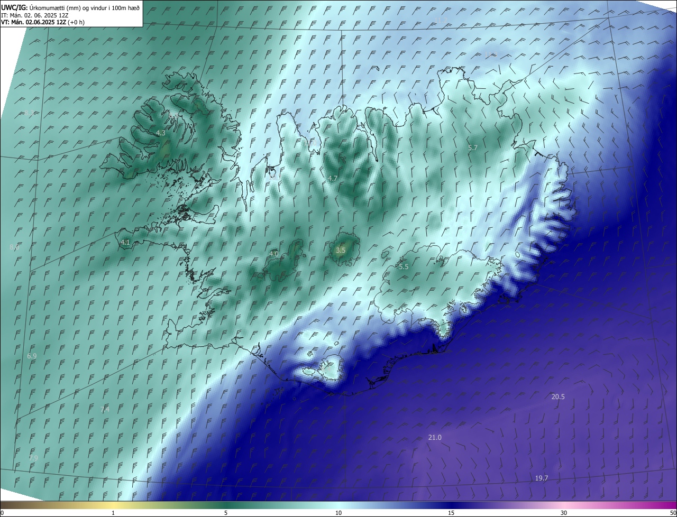Click the 20.5 value southeast of Iceland
The image size is (677, 517).
558,396
